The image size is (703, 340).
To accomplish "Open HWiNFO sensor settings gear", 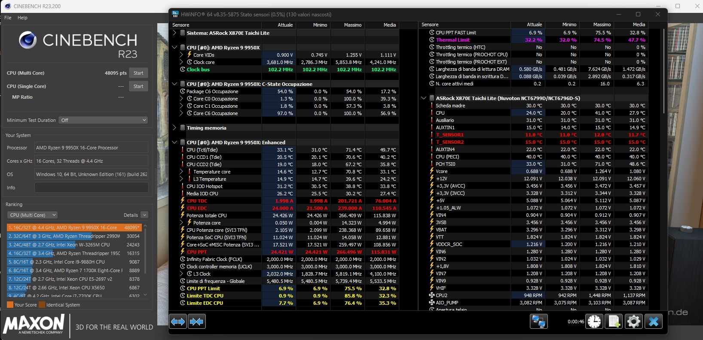I will pos(633,321).
